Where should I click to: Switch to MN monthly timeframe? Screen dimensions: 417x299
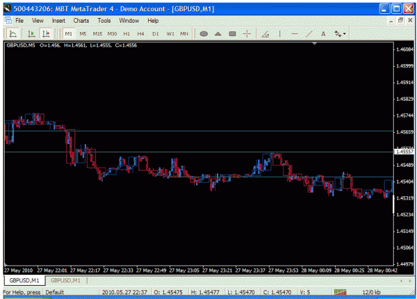pyautogui.click(x=184, y=34)
